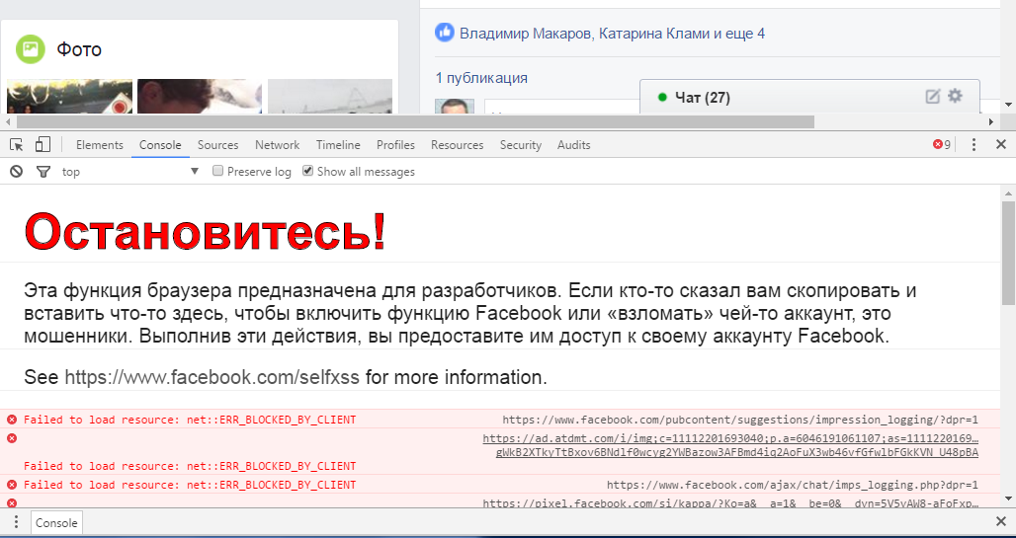Click page scrollbar left arrow
This screenshot has width=1016, height=538.
7,121
